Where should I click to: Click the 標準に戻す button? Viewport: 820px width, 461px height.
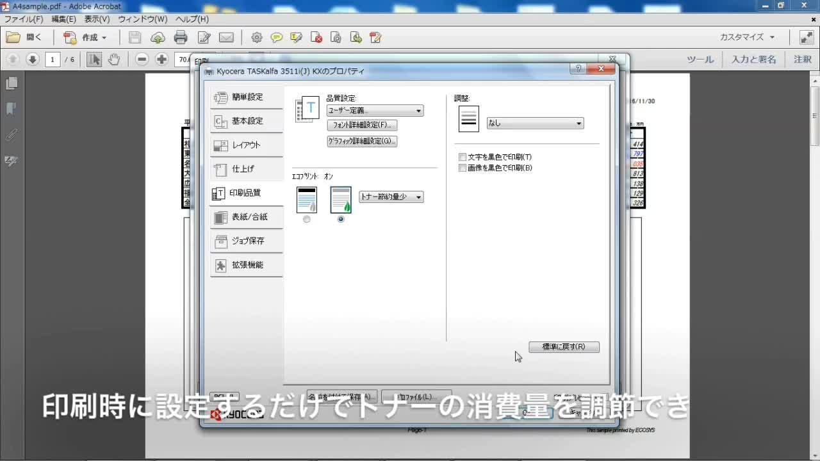(x=564, y=347)
